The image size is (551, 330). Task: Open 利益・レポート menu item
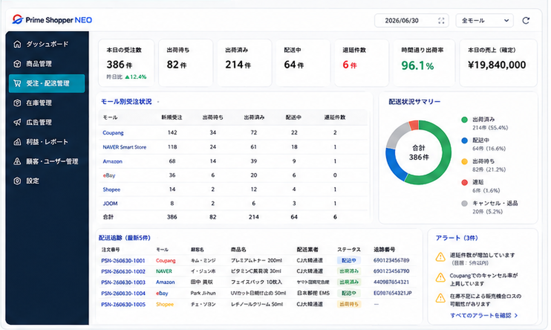click(x=47, y=142)
